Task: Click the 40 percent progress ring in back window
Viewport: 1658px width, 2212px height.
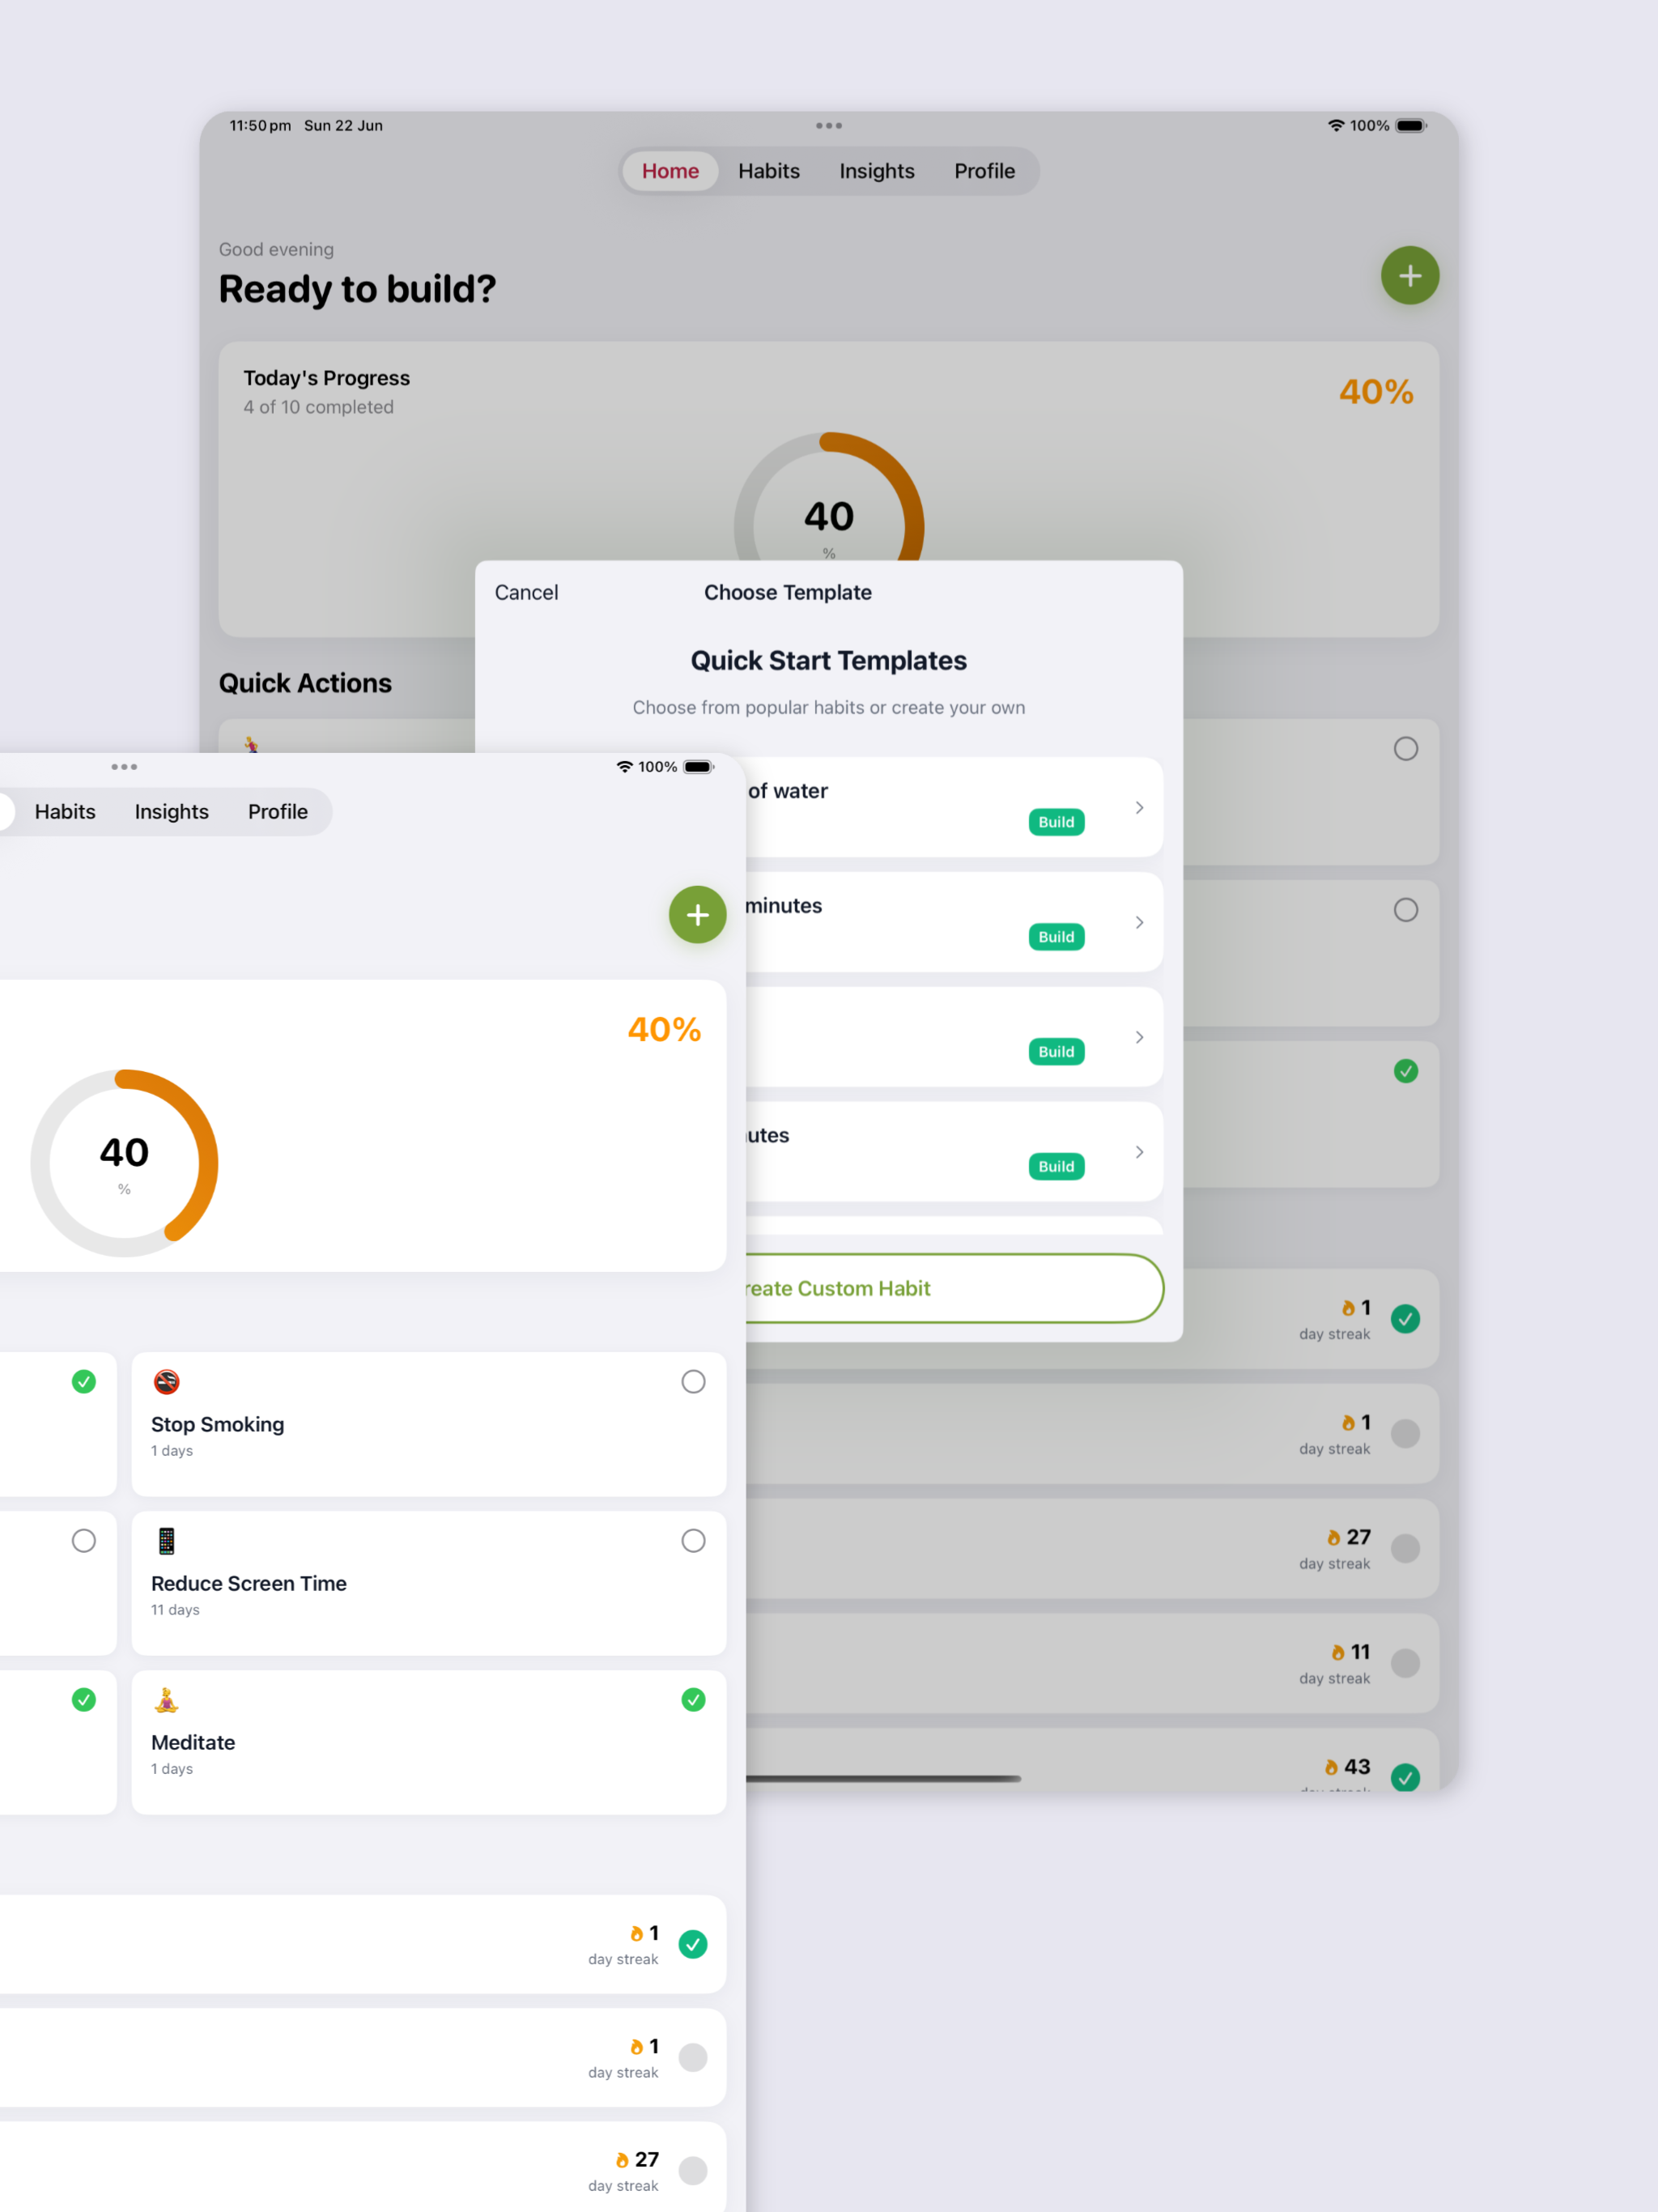Action: pyautogui.click(x=828, y=497)
